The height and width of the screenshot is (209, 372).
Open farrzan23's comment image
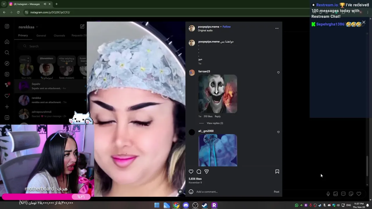(x=218, y=94)
